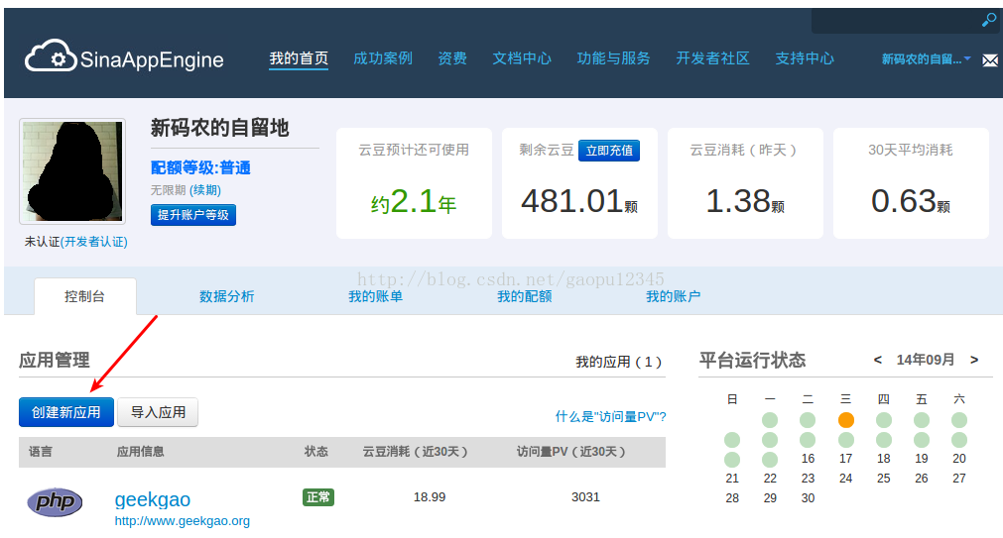Screen dimensions: 1003x538
Task: Click the 续期 renew link
Action: pyautogui.click(x=205, y=190)
